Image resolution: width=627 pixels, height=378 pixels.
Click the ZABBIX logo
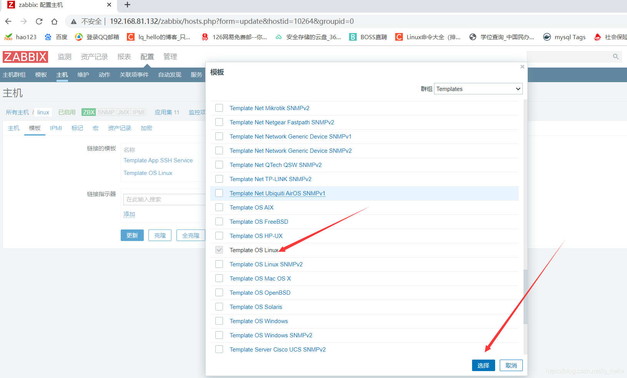coord(25,57)
